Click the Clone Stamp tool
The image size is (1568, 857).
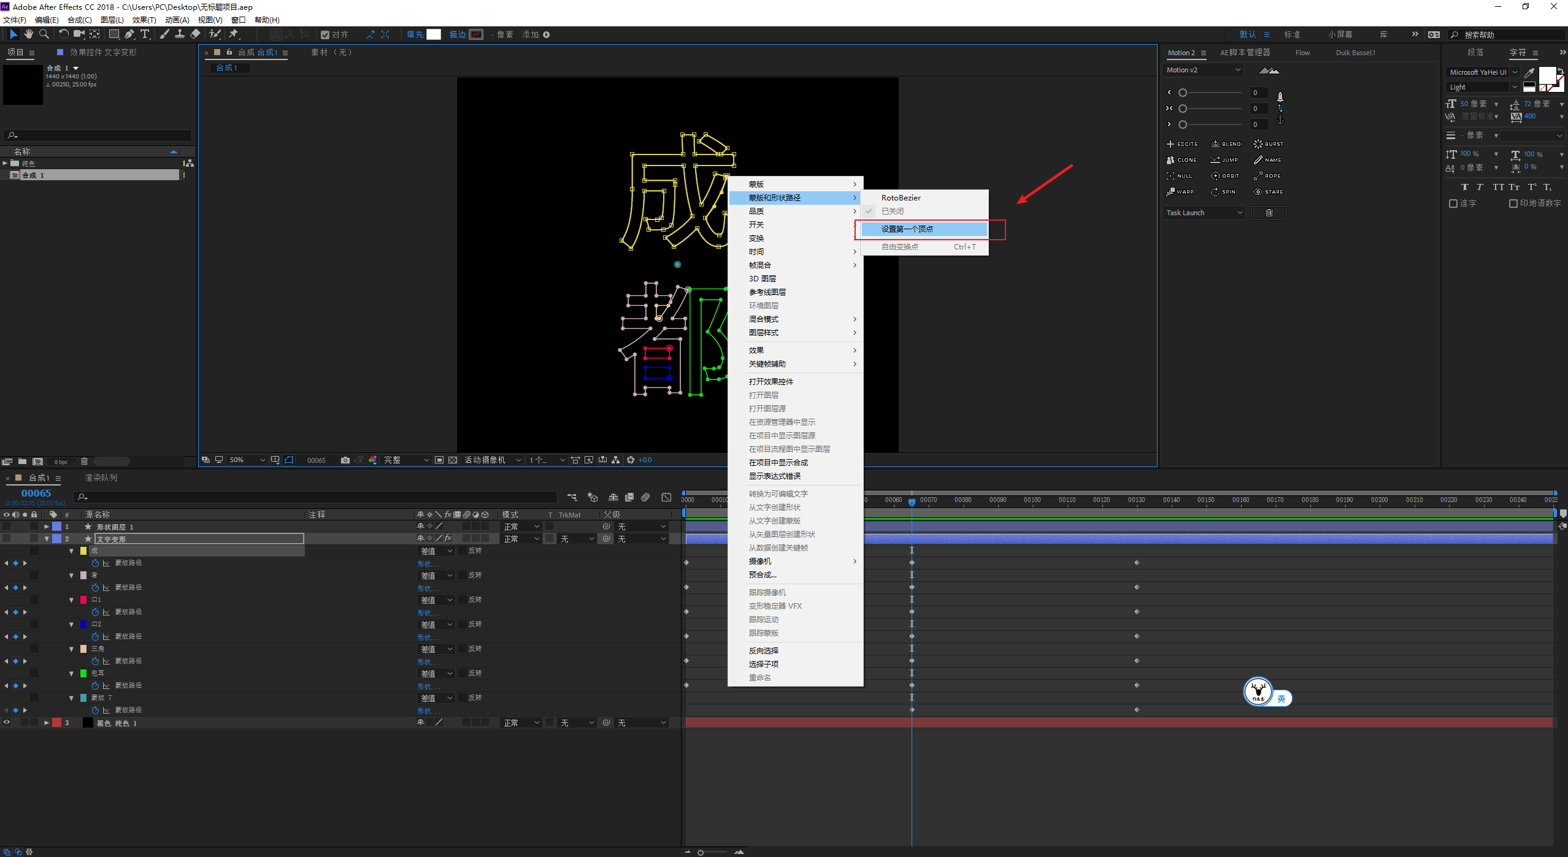(x=180, y=34)
